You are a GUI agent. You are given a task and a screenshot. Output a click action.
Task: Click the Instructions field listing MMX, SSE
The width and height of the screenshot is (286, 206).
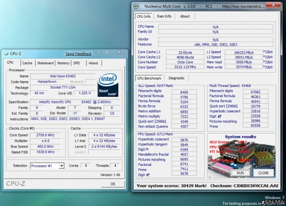75,119
